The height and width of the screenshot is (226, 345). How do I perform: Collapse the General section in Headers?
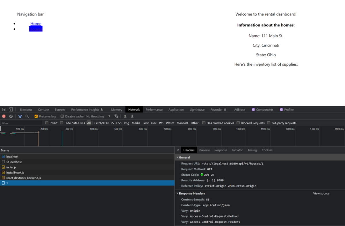point(177,157)
